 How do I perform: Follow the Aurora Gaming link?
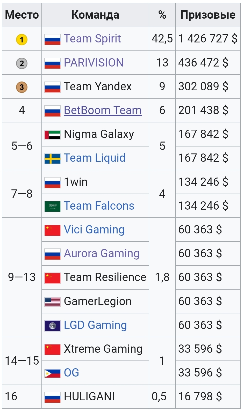pos(102,253)
